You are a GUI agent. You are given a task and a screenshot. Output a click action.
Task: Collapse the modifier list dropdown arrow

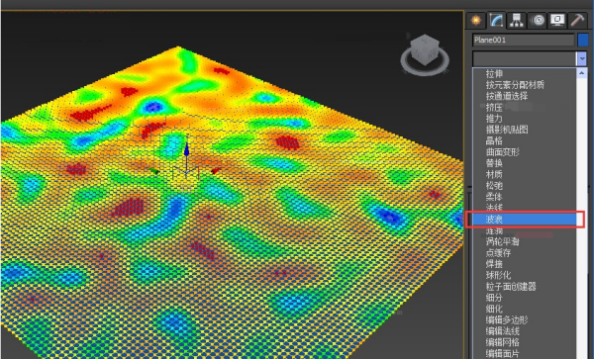pos(582,58)
